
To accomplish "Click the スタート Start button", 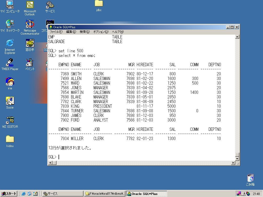I will [x=9, y=194].
